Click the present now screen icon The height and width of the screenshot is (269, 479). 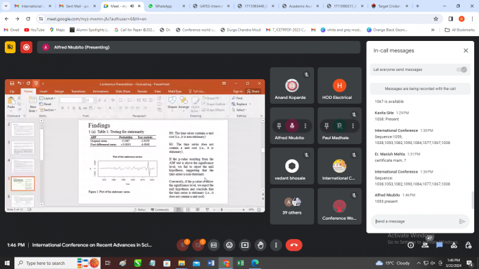(245, 245)
